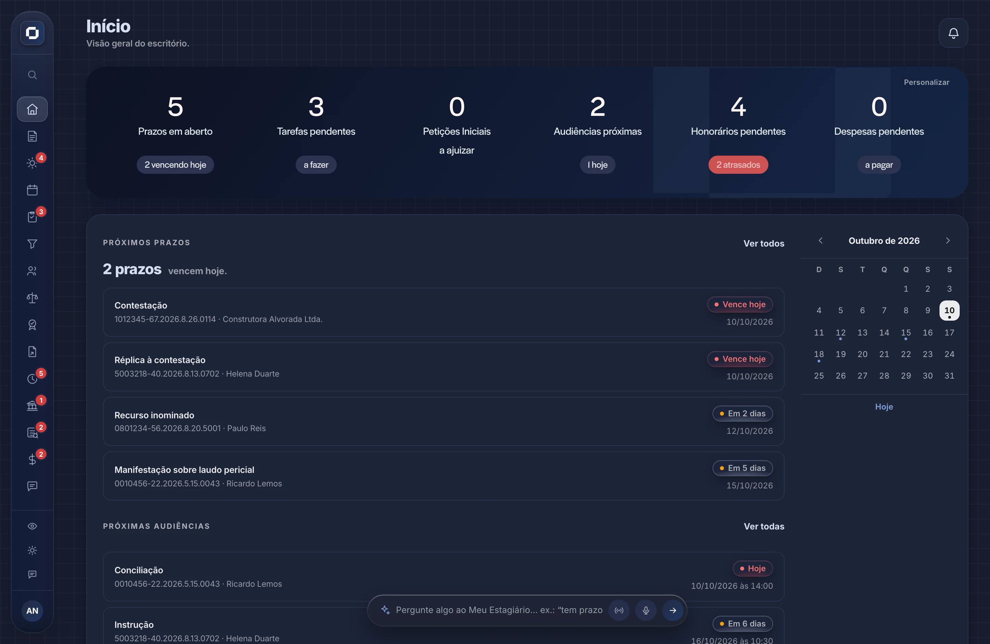Open Manifestação sobre laudo pericial row
This screenshot has height=644, width=990.
[x=443, y=476]
